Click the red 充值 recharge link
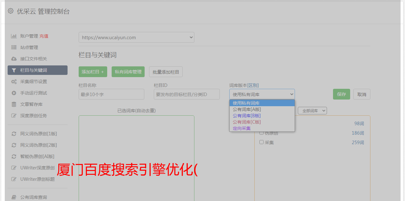The image size is (405, 201). pos(44,36)
